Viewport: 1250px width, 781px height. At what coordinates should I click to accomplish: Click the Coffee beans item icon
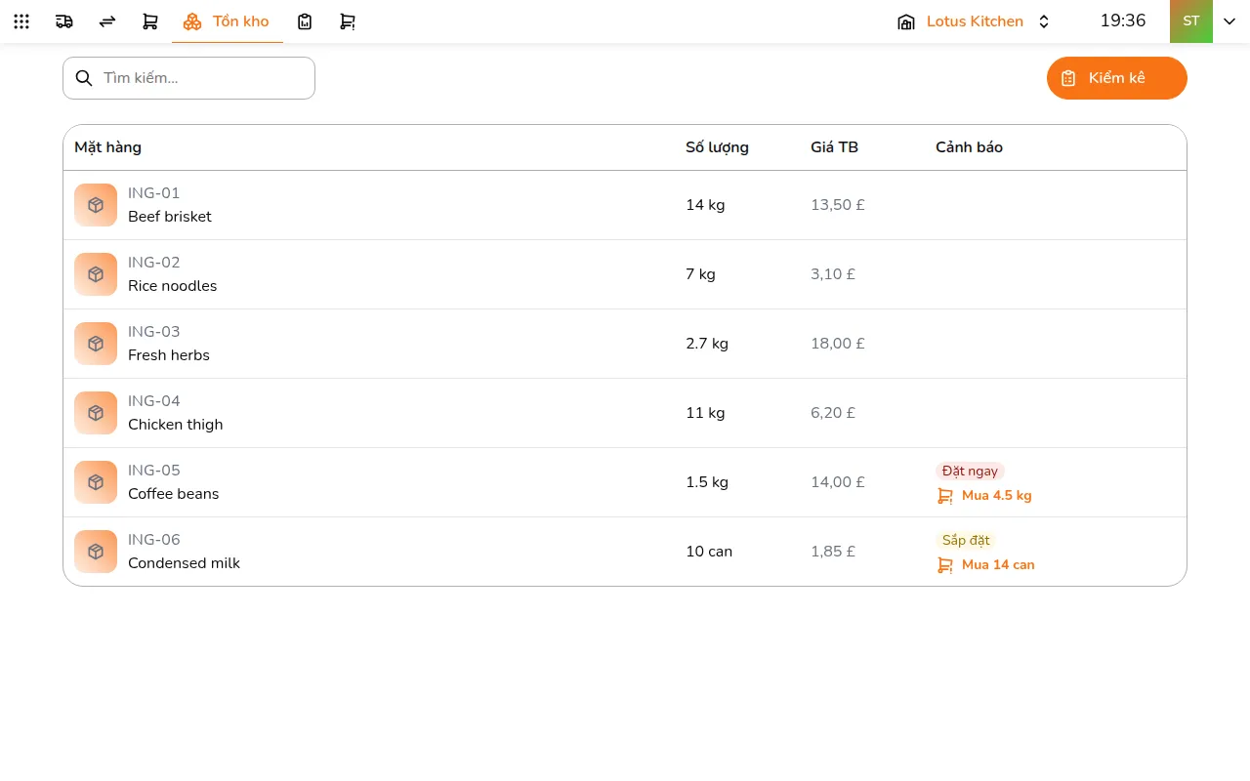96,482
